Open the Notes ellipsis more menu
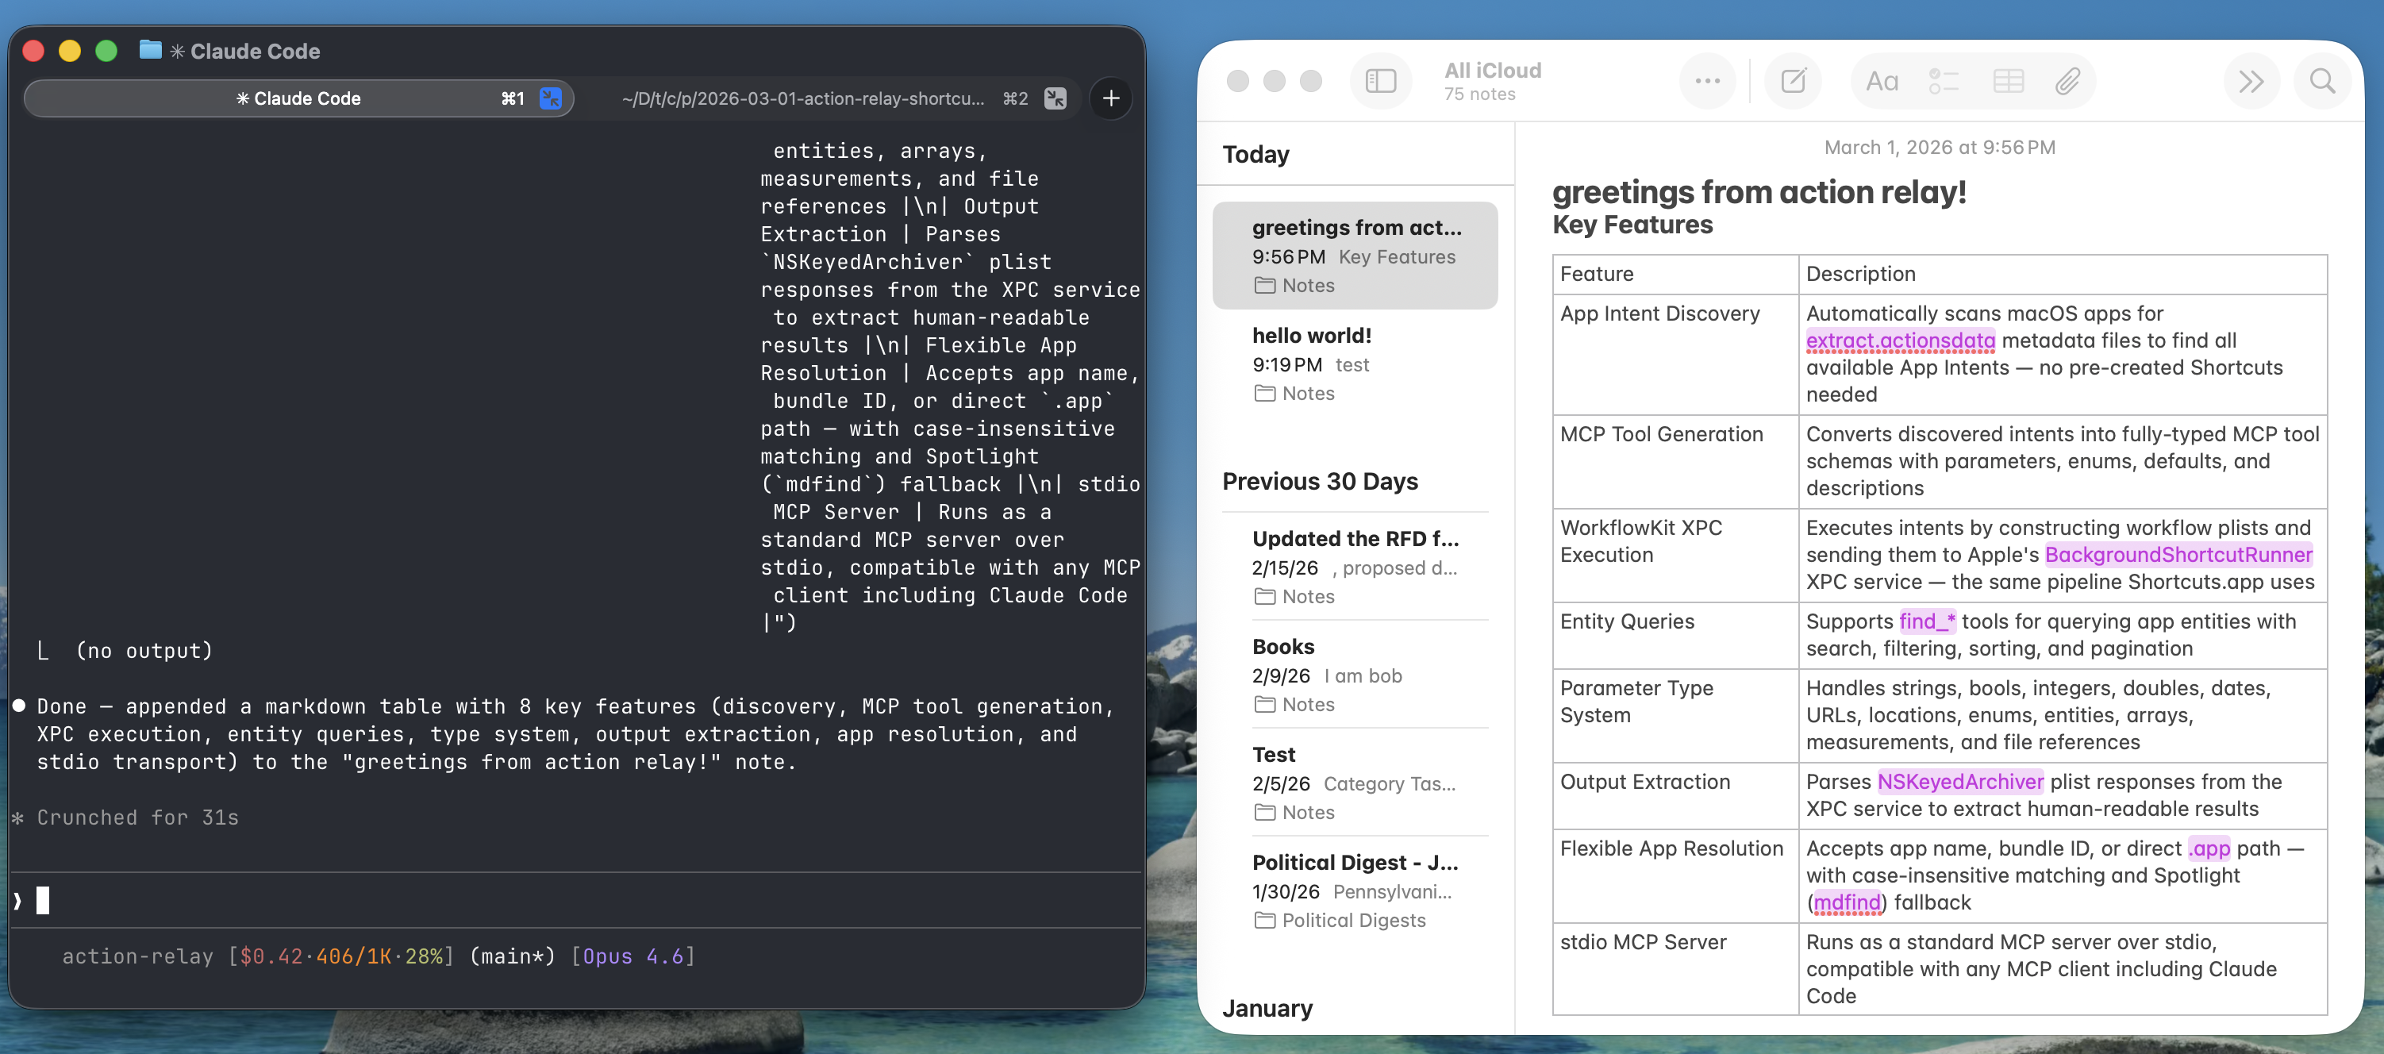The width and height of the screenshot is (2384, 1054). pos(1706,82)
